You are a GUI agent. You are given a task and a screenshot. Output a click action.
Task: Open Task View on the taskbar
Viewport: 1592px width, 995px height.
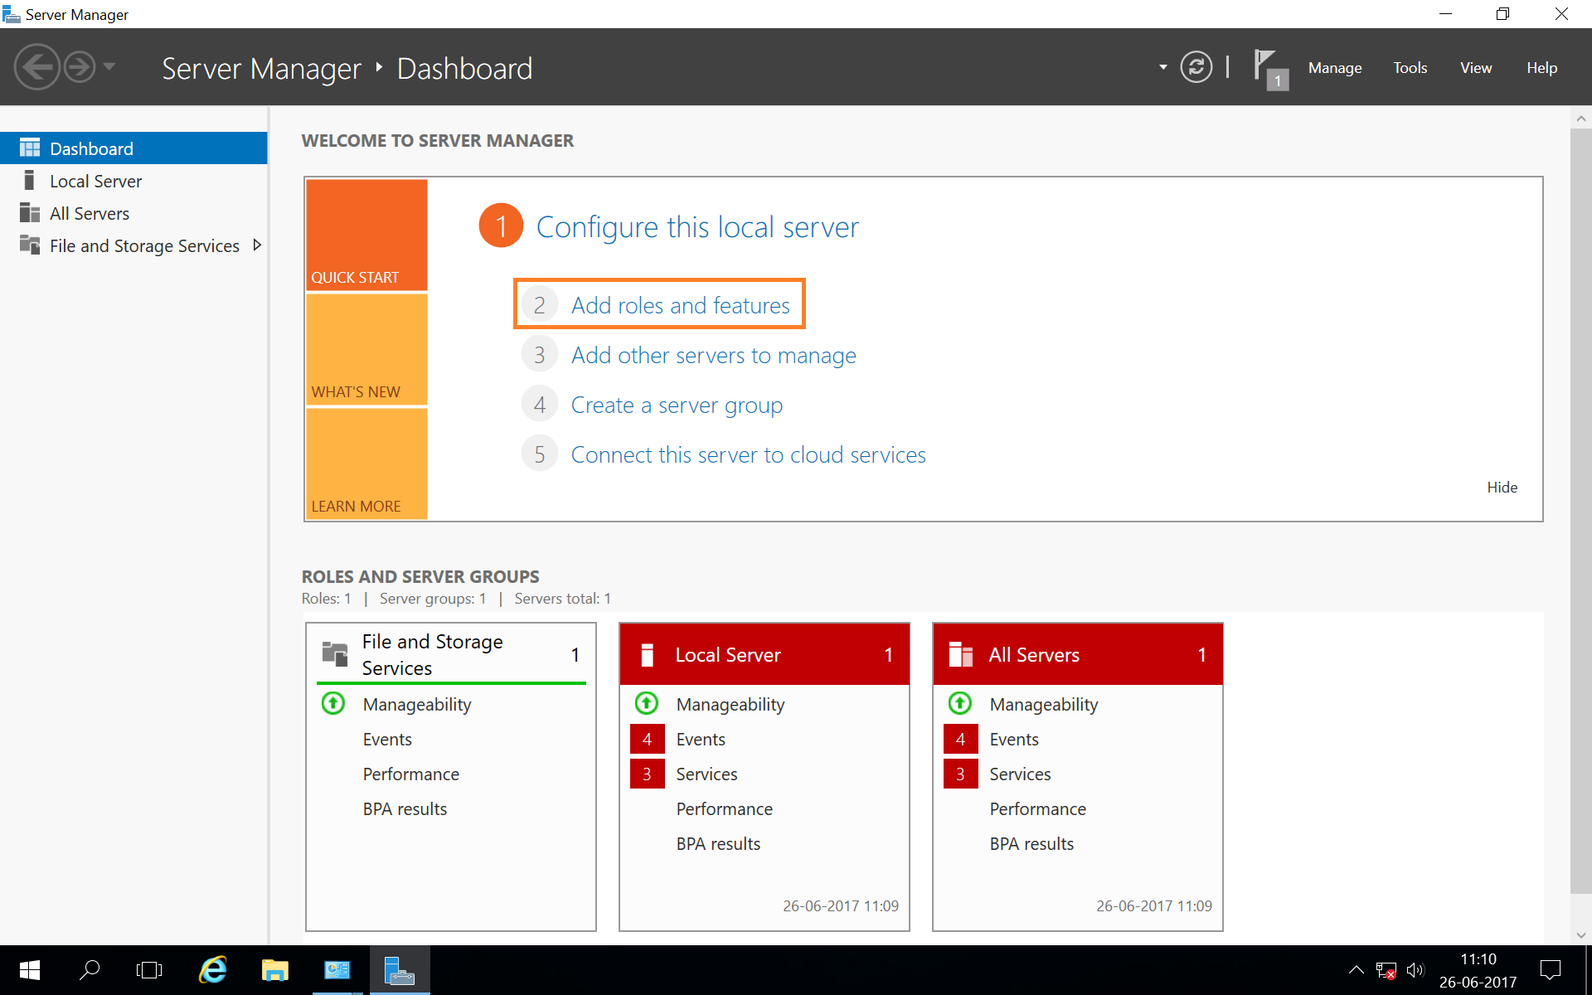click(x=149, y=970)
